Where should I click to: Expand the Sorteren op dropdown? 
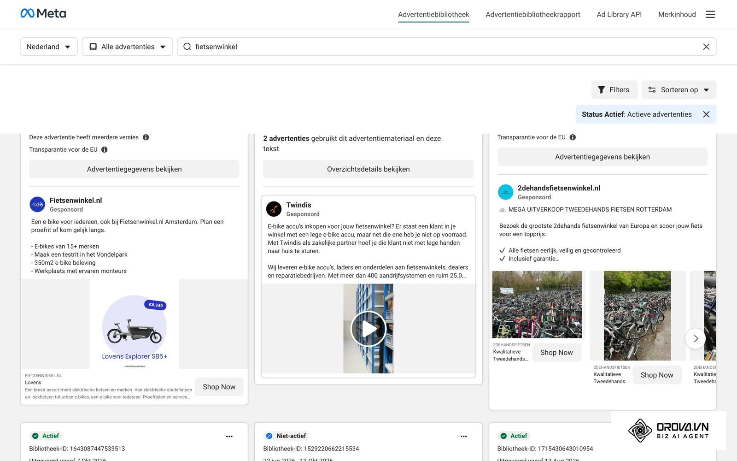tap(679, 90)
